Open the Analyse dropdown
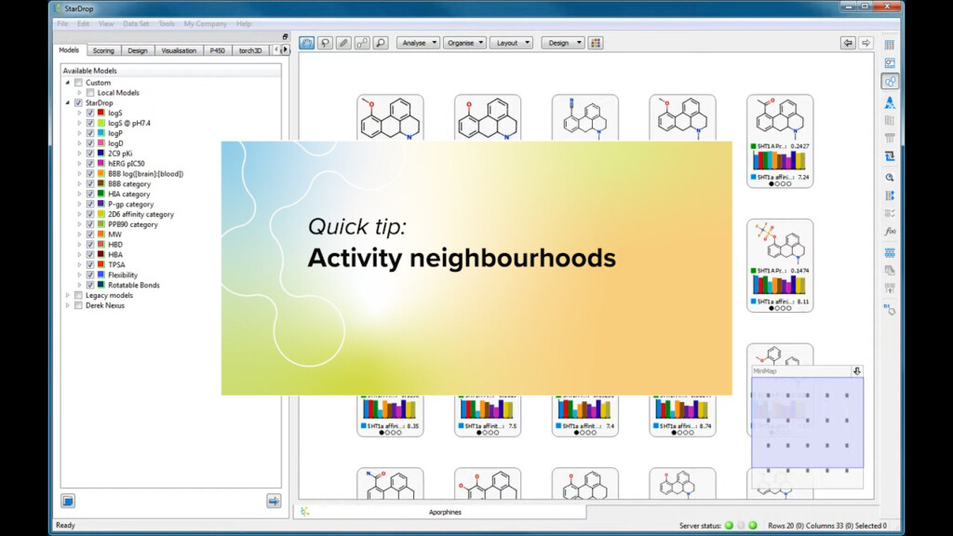The image size is (953, 536). [x=416, y=43]
